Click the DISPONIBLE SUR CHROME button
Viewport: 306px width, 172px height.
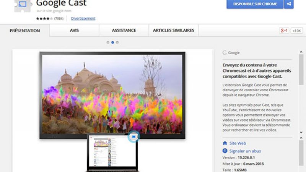click(x=255, y=4)
